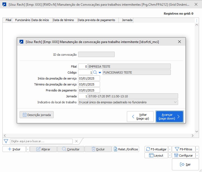202x172 pixels.
Task: Close the main Manutenção de Convocações window
Action: (x=196, y=4)
